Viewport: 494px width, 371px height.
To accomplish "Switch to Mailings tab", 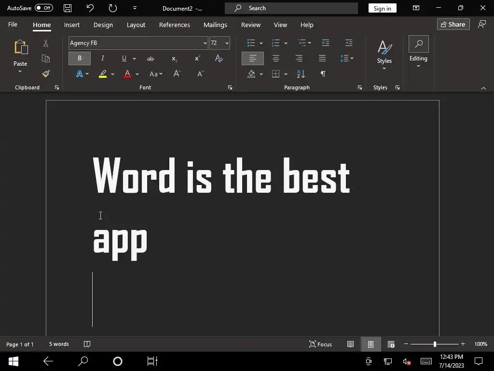I will tap(215, 25).
